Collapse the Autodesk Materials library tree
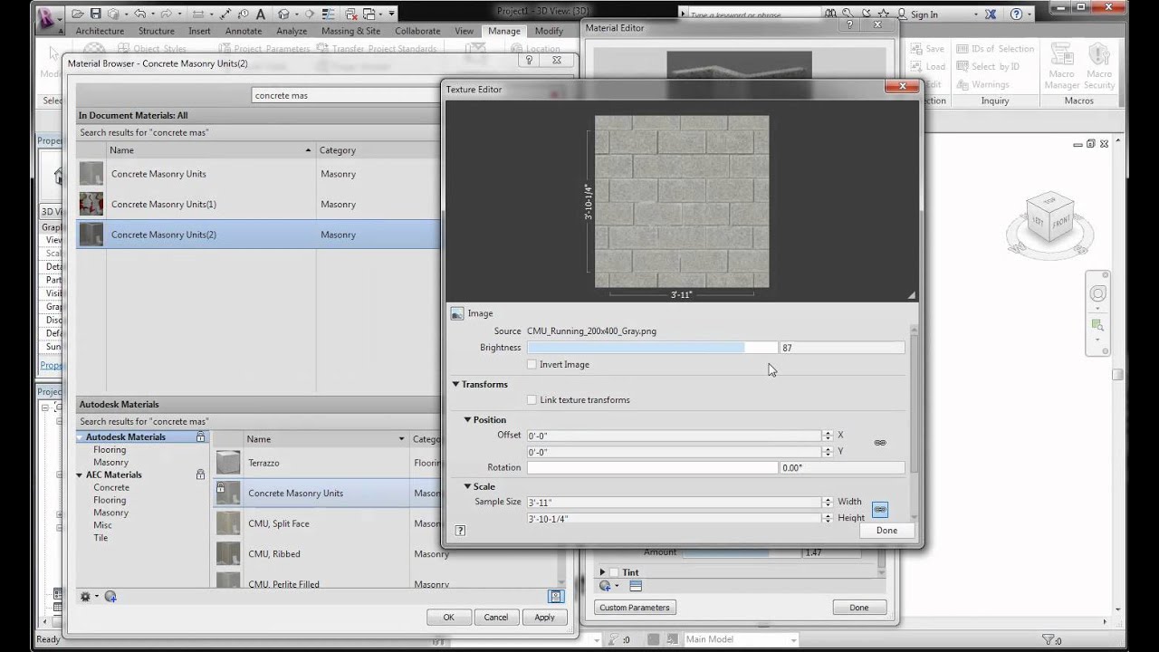The height and width of the screenshot is (652, 1159). (80, 436)
